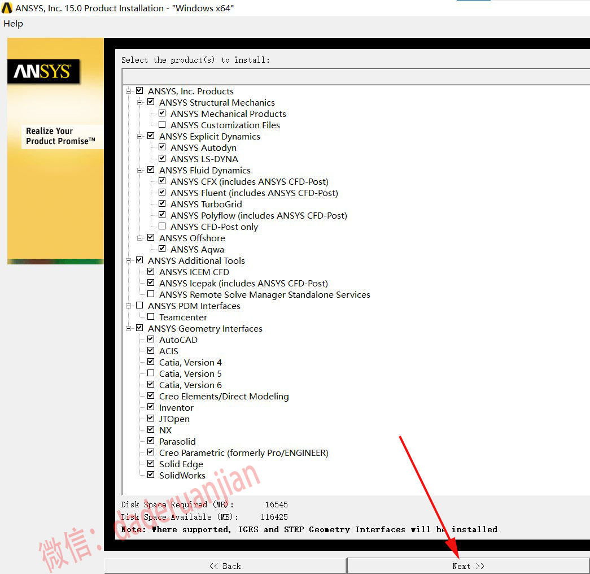Uncheck Catia, Version 6 checkbox
The image size is (590, 574).
click(x=151, y=385)
